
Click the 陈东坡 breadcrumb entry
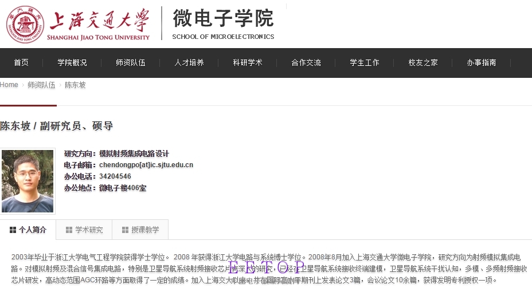tap(75, 85)
